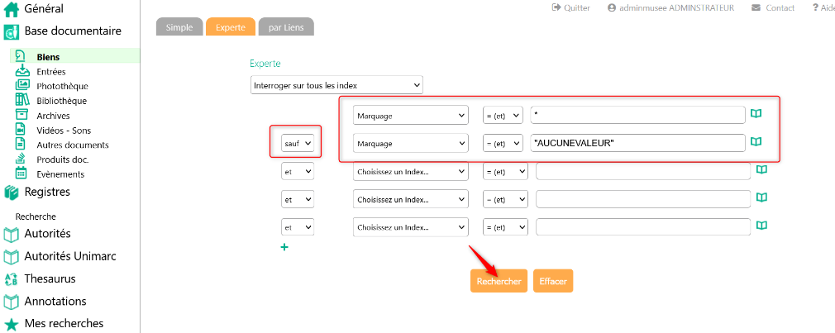Expand 'Interroger sur tous les index' dropdown
835x333 pixels.
(x=336, y=85)
